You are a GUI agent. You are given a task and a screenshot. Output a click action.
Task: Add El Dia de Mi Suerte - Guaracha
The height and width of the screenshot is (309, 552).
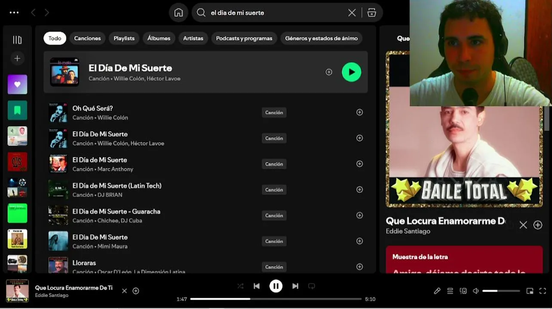360,215
